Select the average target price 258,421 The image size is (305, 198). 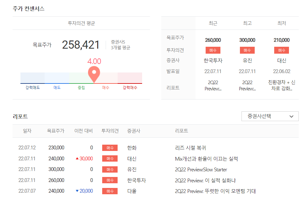[81, 45]
